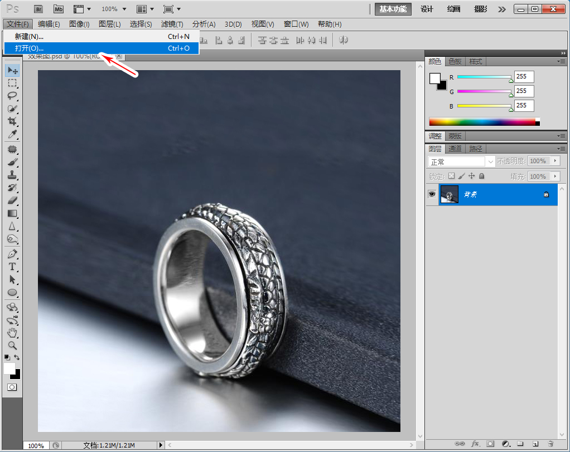The height and width of the screenshot is (452, 570).
Task: Select the Gradient tool
Action: tap(12, 213)
